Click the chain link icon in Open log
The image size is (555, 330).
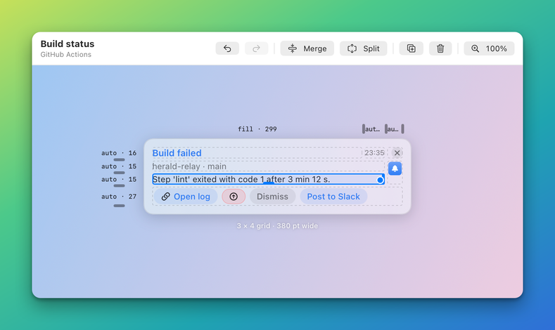tap(165, 197)
